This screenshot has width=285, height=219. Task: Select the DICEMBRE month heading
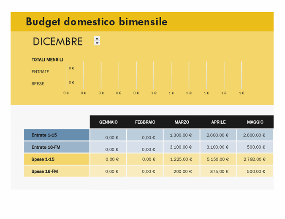point(57,41)
